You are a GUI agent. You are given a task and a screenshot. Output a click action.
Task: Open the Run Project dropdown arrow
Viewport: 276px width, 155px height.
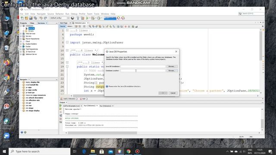(x=90, y=18)
